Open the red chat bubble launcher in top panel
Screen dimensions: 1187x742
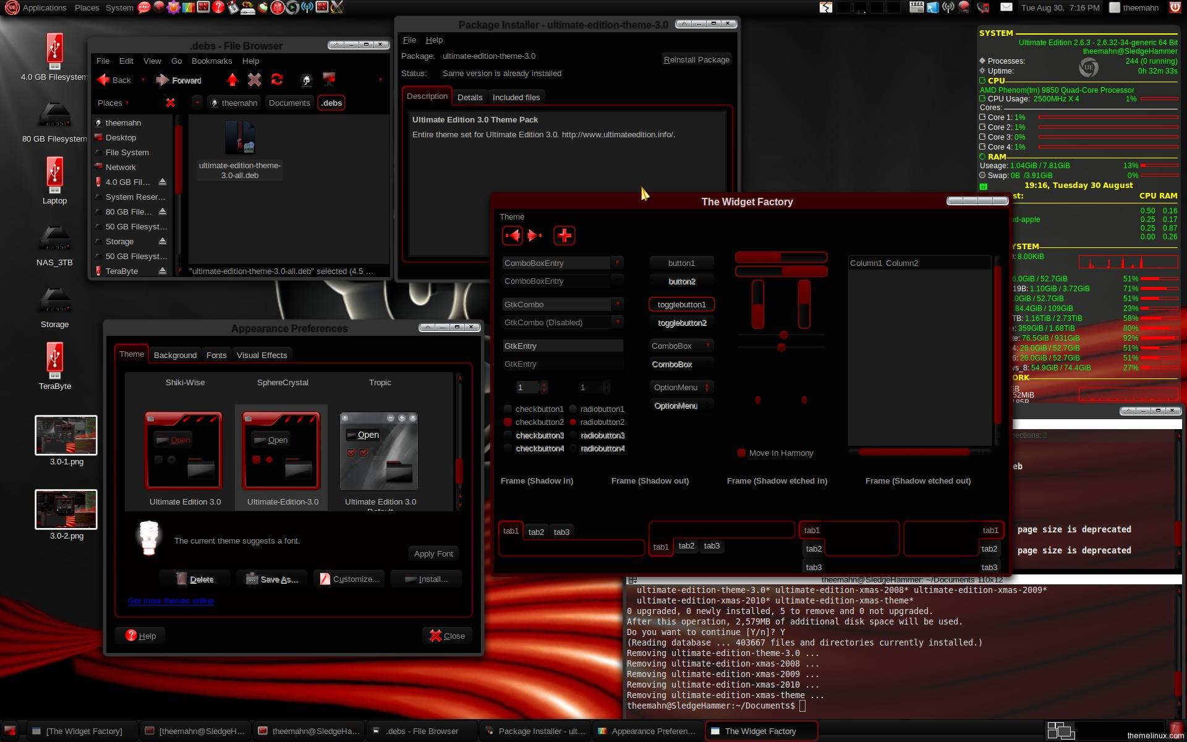pos(143,7)
